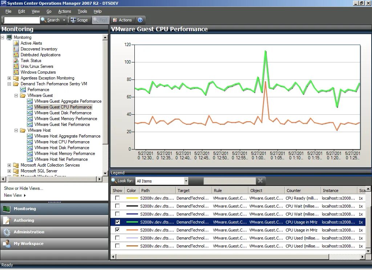Click the Authoring pane pencil icon

tap(7, 220)
